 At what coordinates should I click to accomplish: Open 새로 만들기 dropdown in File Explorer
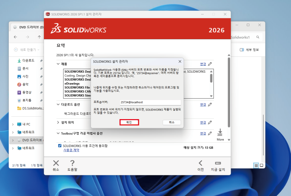point(27,50)
